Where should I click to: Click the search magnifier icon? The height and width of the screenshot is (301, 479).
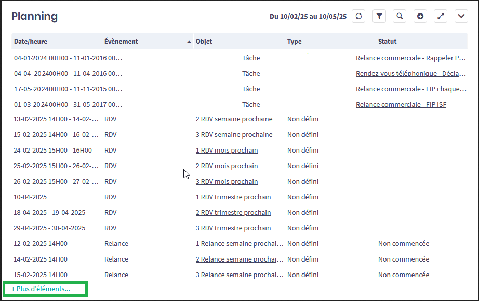coord(400,17)
